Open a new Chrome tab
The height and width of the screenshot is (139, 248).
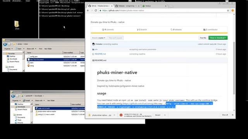coord(171,6)
